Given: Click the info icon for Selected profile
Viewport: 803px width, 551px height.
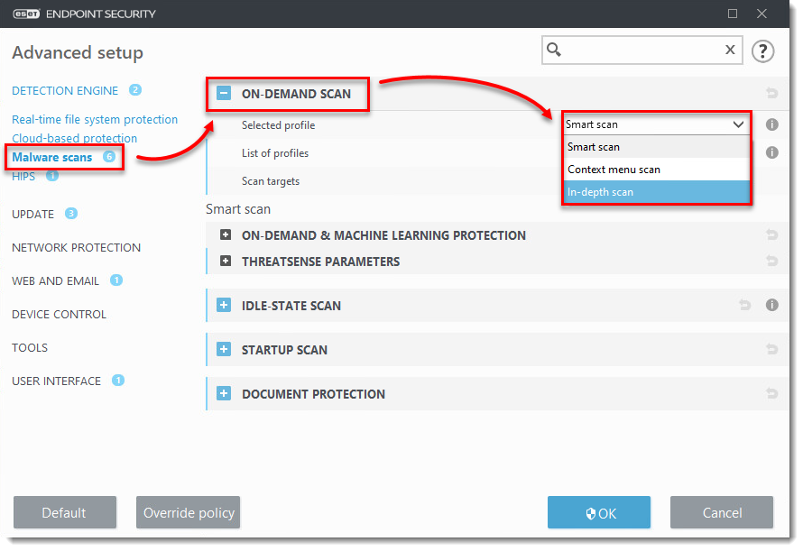Looking at the screenshot, I should point(771,124).
